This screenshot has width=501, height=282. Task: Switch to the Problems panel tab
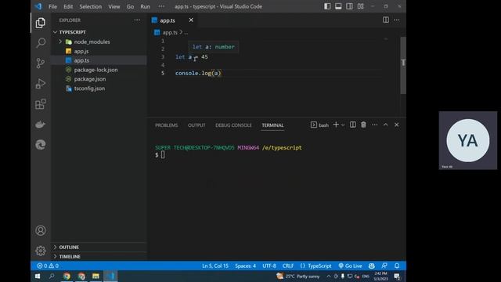[x=167, y=125]
